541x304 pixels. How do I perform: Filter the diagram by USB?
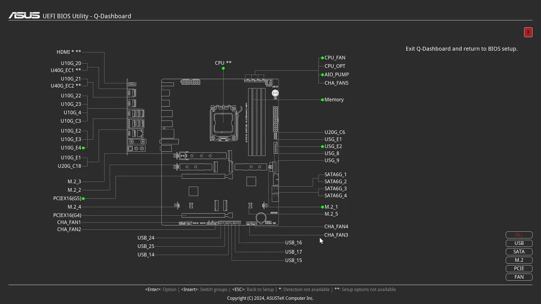[x=519, y=243]
